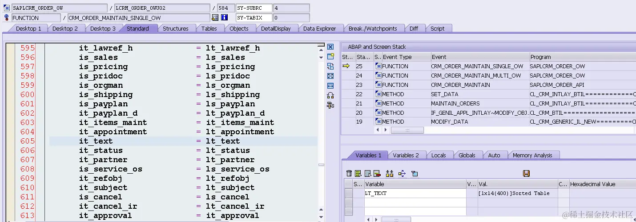
Task: Click the LT_TEXT variable cell
Action: point(415,193)
